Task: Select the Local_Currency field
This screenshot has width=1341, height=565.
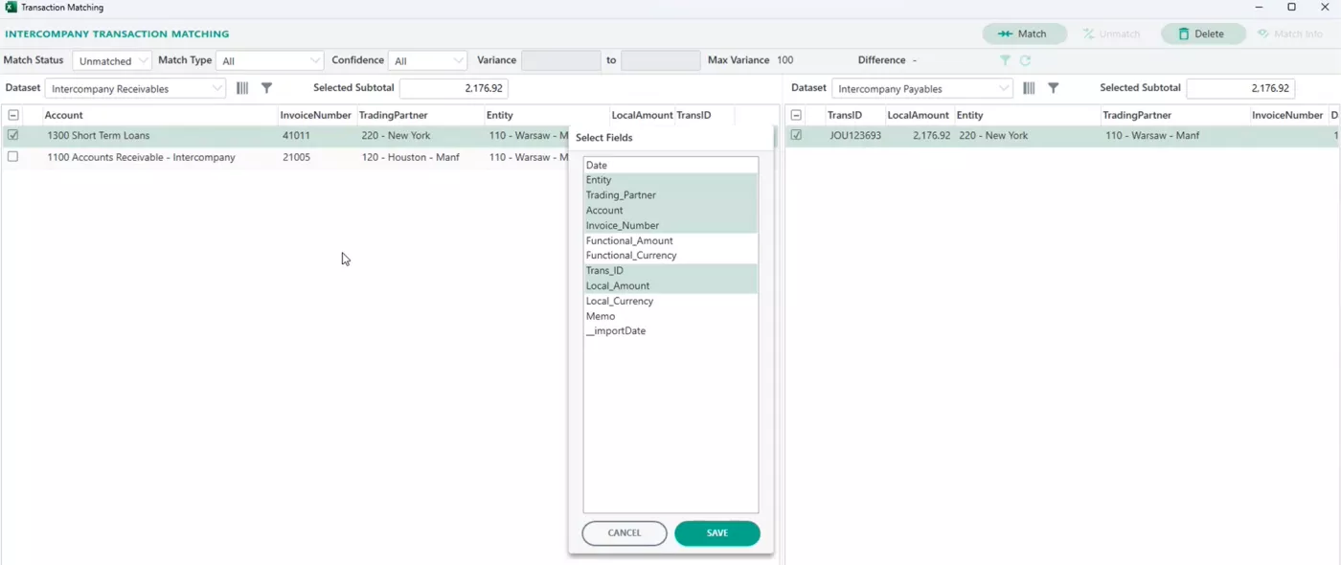Action: pos(670,301)
